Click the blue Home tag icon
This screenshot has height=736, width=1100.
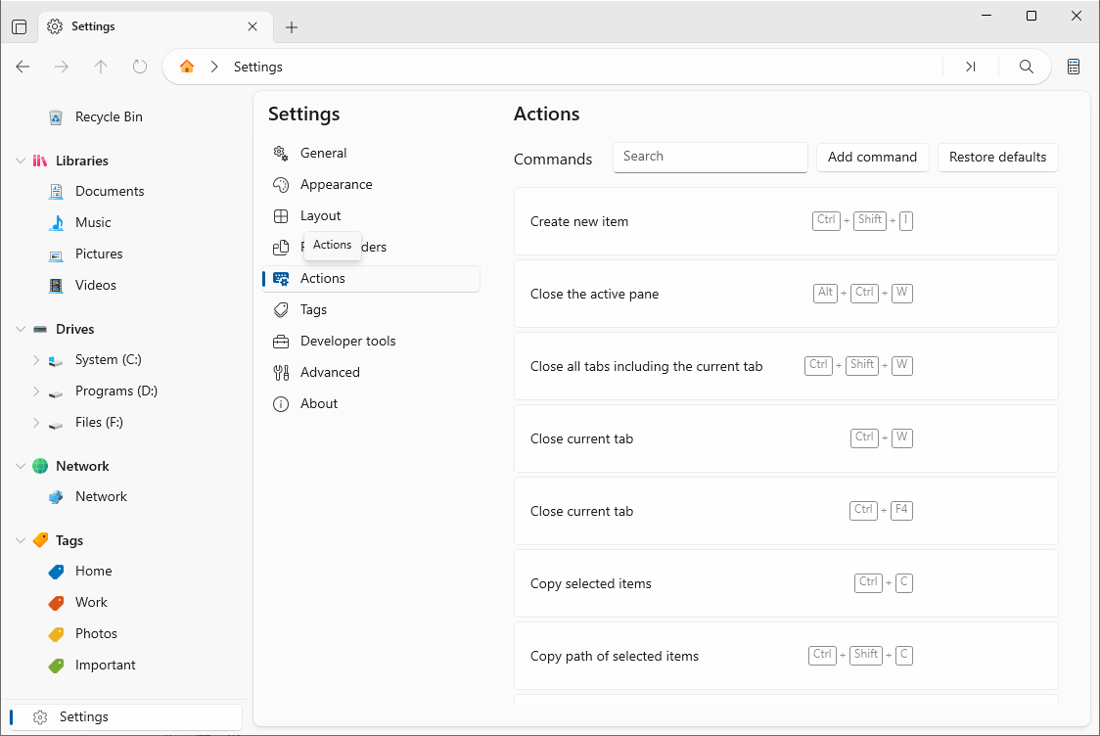(56, 572)
